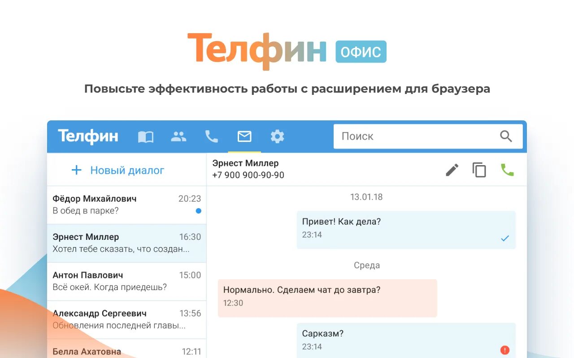Click the 16:30 timestamp in dialog list
Image resolution: width=574 pixels, height=358 pixels.
(190, 237)
